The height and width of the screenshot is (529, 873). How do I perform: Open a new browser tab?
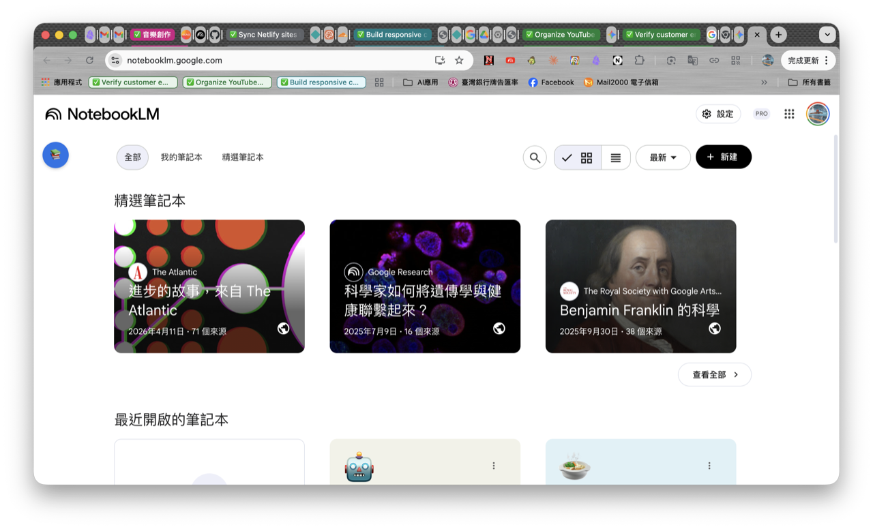(778, 34)
